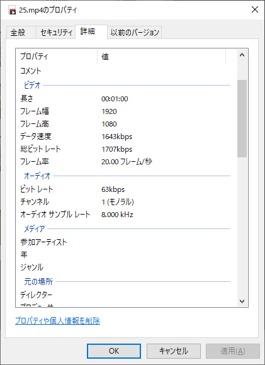The height and width of the screenshot is (365, 265).
Task: Click the scrollbar down arrow
Action: click(x=242, y=301)
